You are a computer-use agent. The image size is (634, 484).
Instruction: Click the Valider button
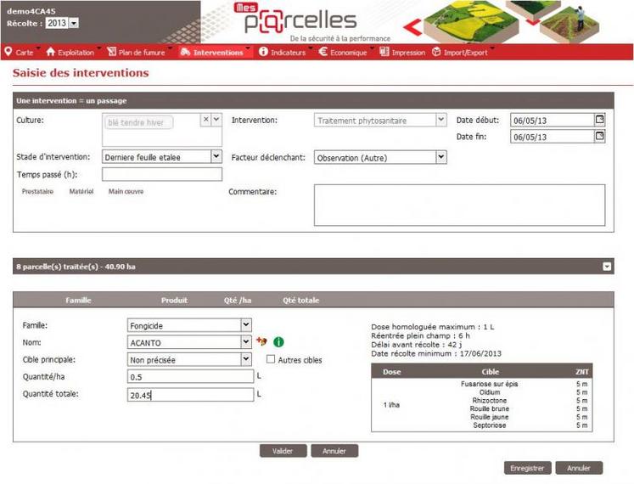(x=283, y=451)
